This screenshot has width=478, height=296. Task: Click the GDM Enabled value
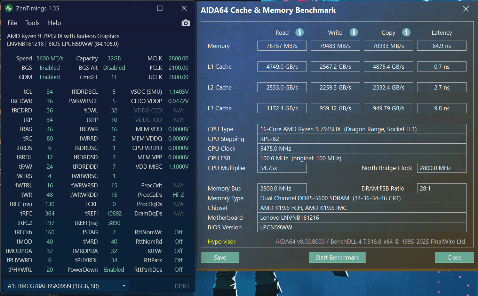50,77
